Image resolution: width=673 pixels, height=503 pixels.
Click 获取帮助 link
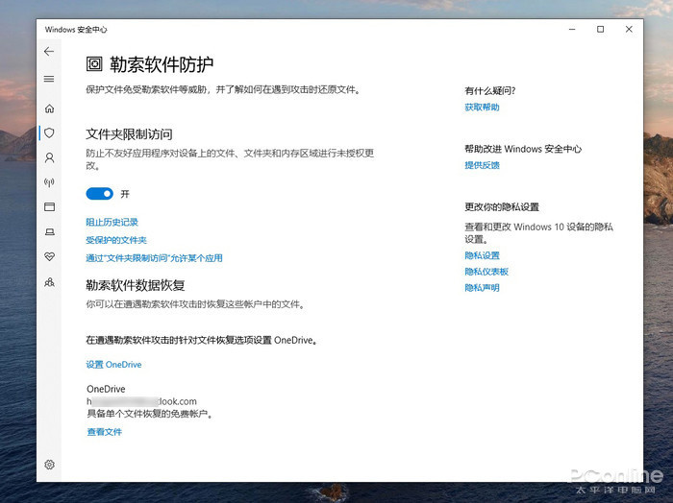tap(482, 108)
